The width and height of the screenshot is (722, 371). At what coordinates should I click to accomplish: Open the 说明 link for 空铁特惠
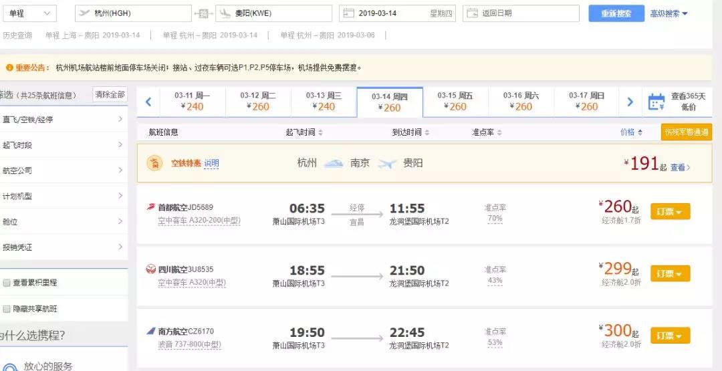click(211, 163)
